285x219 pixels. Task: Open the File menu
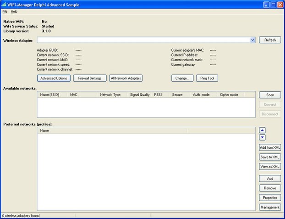5,11
